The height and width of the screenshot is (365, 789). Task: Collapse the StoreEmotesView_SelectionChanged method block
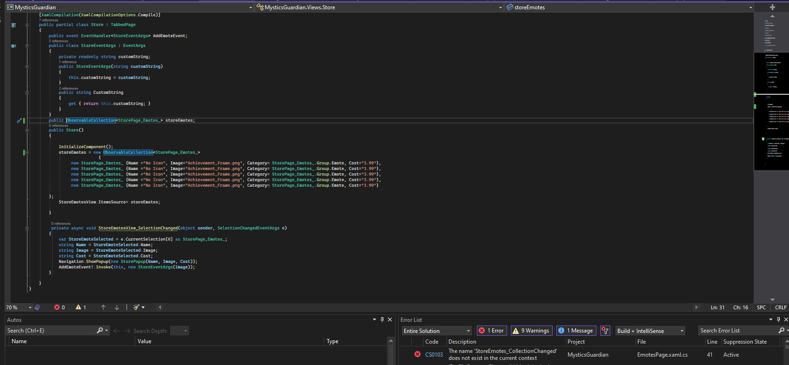click(27, 228)
